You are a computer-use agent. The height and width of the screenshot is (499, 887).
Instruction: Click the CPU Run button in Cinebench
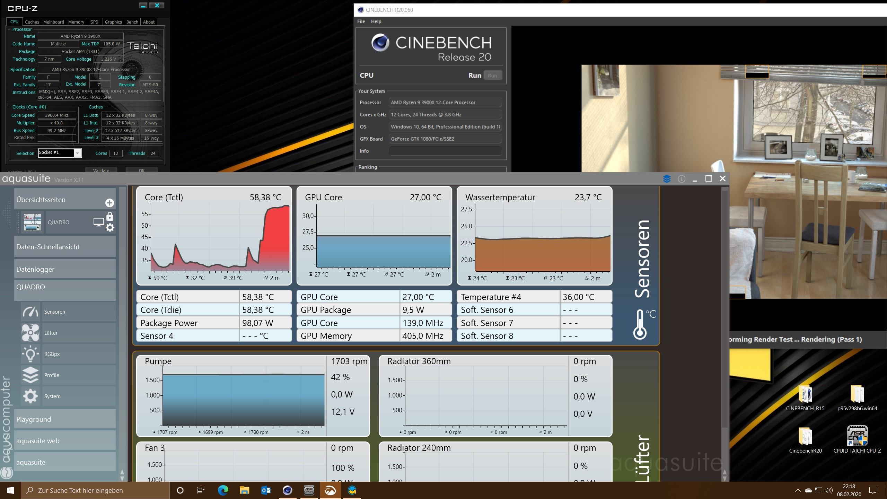pyautogui.click(x=492, y=76)
